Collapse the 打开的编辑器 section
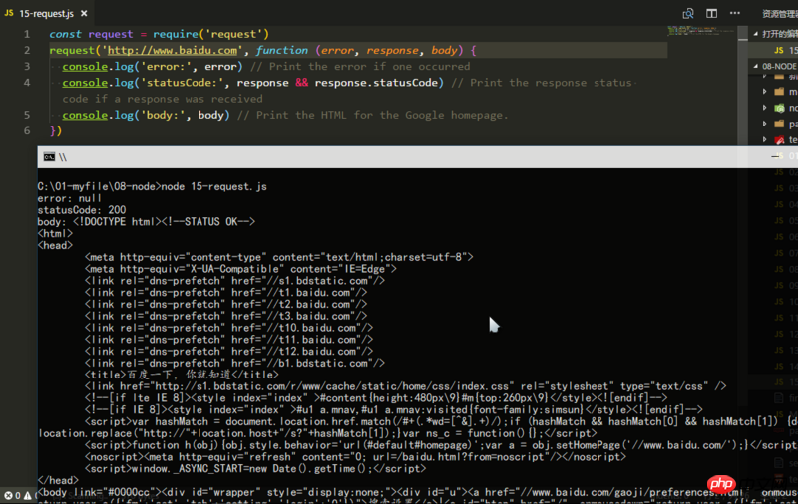The image size is (798, 504). [756, 34]
